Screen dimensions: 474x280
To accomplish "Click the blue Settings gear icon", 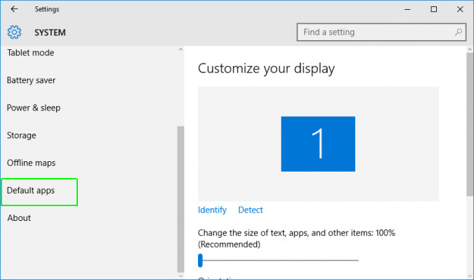I will 14,32.
